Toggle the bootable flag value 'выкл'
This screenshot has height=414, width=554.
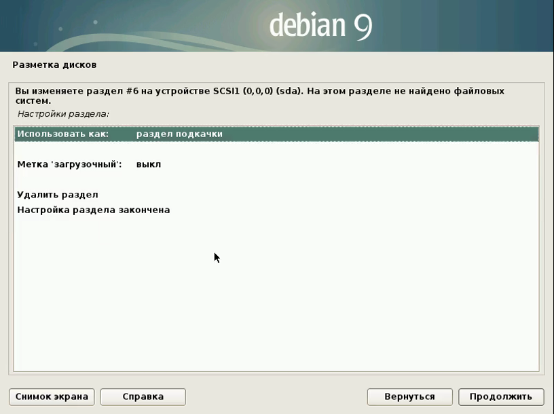coord(148,164)
